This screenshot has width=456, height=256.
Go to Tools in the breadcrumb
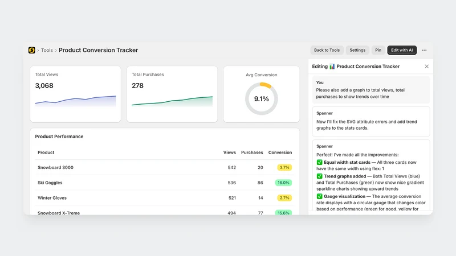pyautogui.click(x=47, y=50)
